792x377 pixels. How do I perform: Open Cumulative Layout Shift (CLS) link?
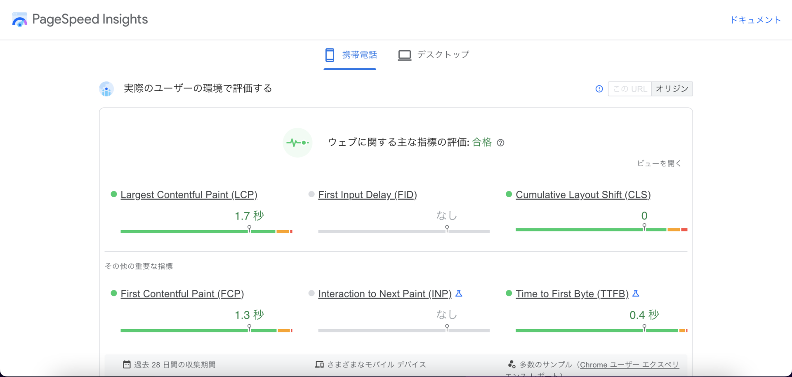tap(583, 195)
